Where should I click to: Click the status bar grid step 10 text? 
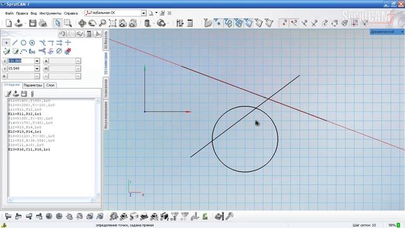point(364,225)
